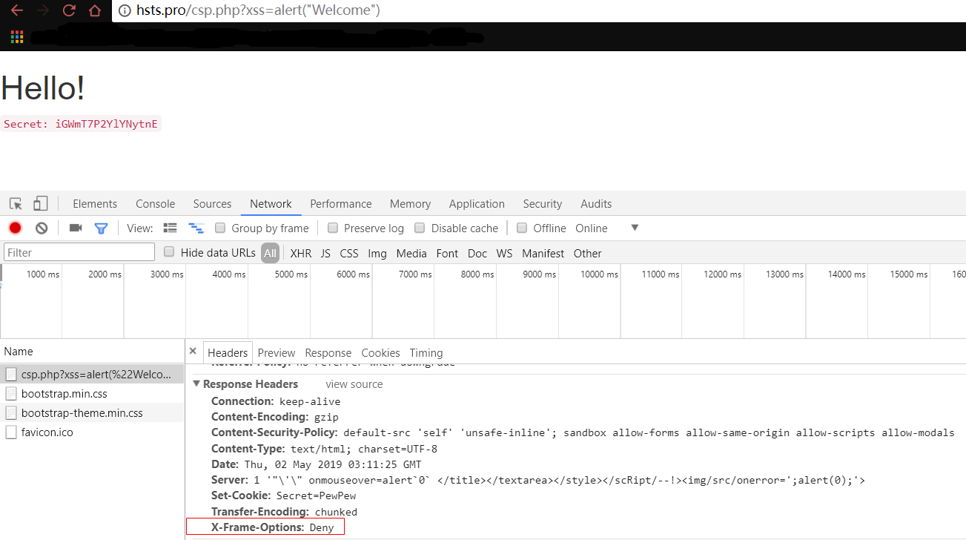Select bootstrap.min.css in the request list
Viewport: 966px width, 540px height.
[64, 394]
